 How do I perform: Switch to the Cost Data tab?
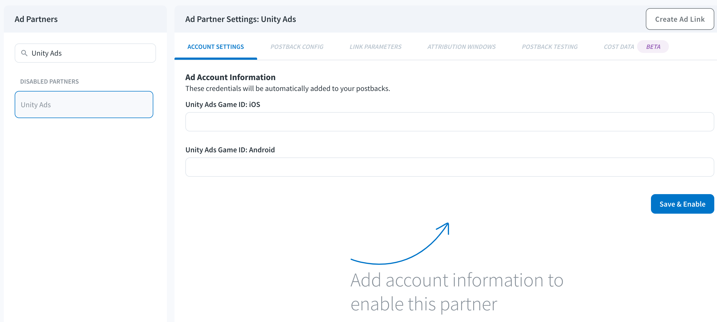(618, 47)
